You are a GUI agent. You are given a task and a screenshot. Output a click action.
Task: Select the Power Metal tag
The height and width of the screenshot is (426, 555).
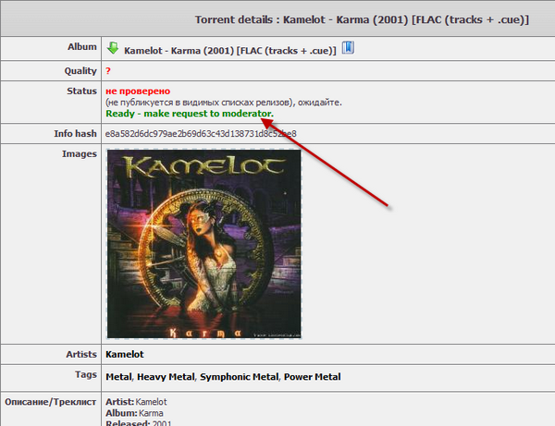coord(313,377)
